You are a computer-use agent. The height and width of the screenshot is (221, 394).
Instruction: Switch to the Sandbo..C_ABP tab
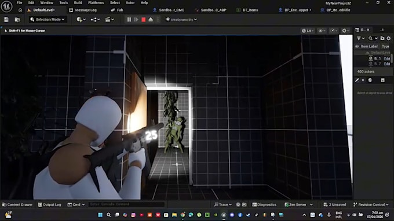211,10
